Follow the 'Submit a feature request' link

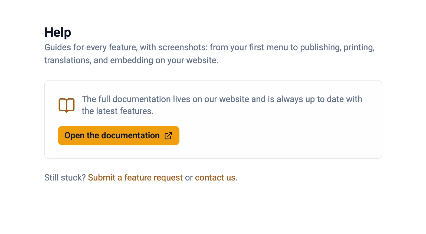[135, 178]
